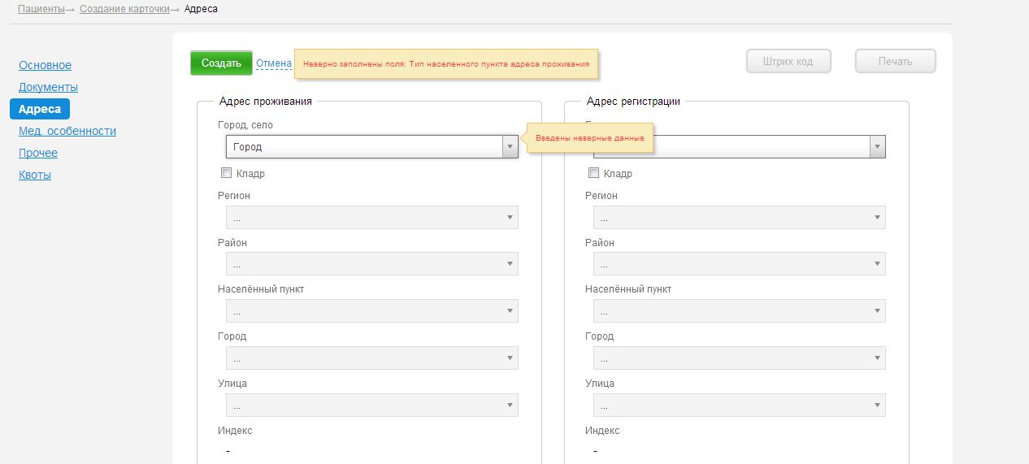Expand Город, село dropdown arrow in Адрес проживания
Image resolution: width=1029 pixels, height=464 pixels.
[510, 147]
